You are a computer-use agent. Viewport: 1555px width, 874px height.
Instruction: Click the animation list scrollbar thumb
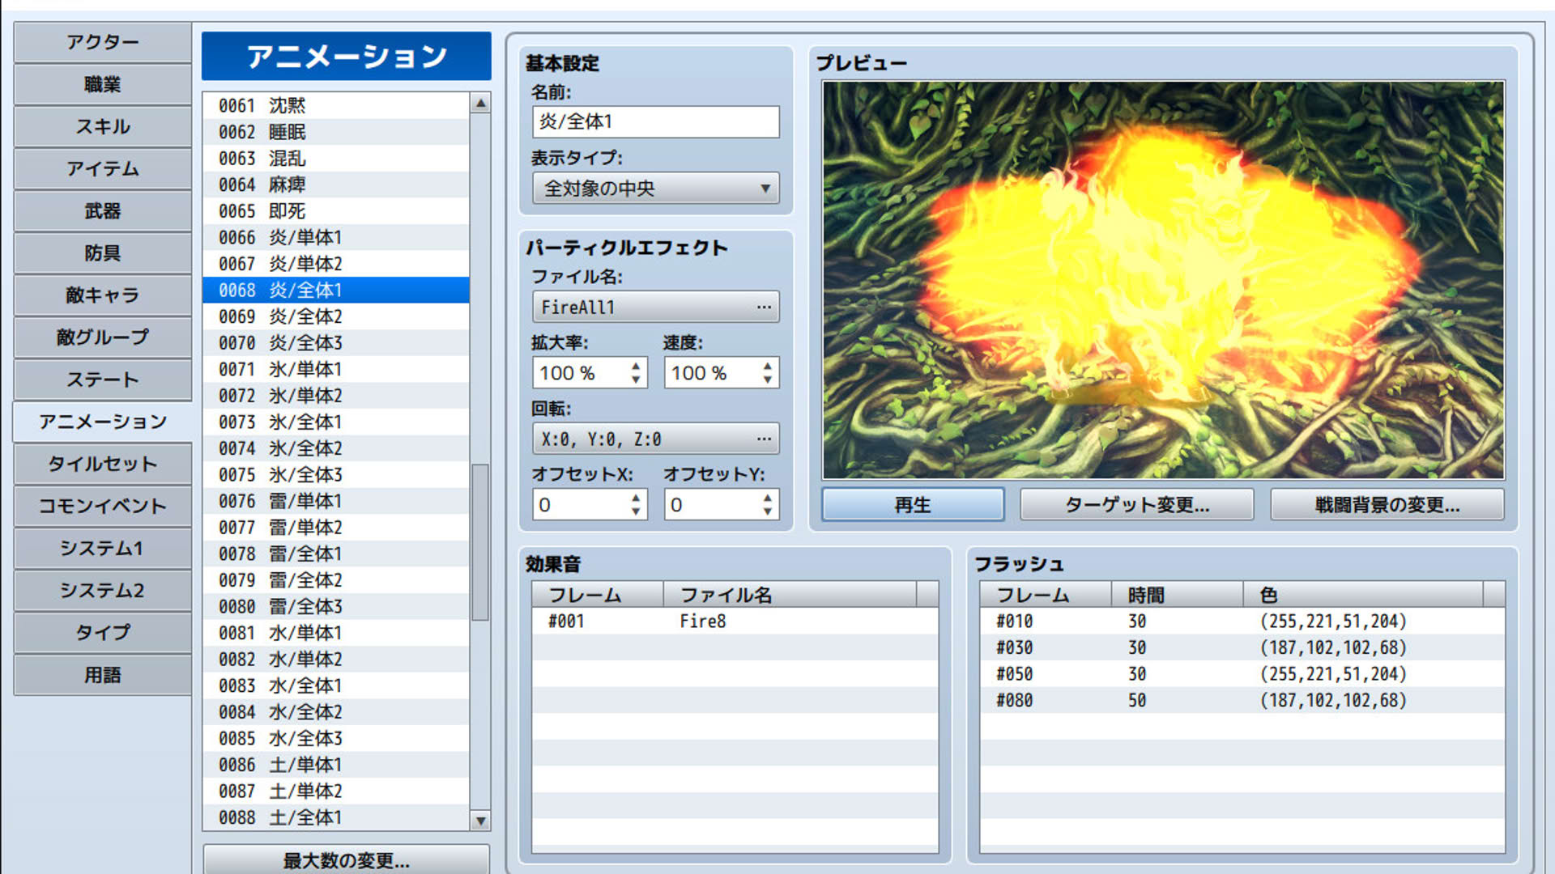(x=480, y=541)
